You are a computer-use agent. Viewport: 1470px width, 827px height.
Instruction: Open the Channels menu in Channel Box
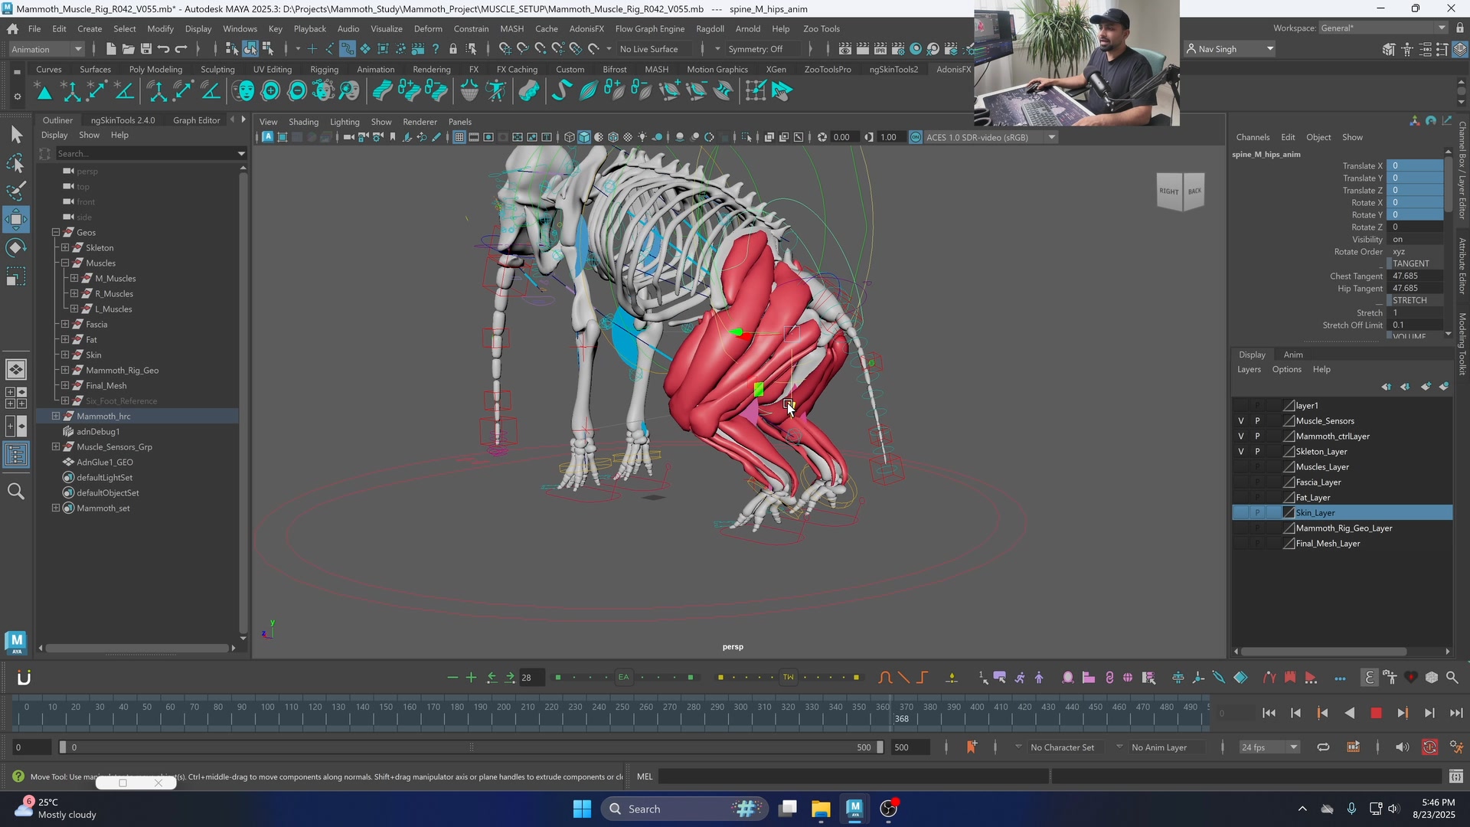tap(1253, 137)
